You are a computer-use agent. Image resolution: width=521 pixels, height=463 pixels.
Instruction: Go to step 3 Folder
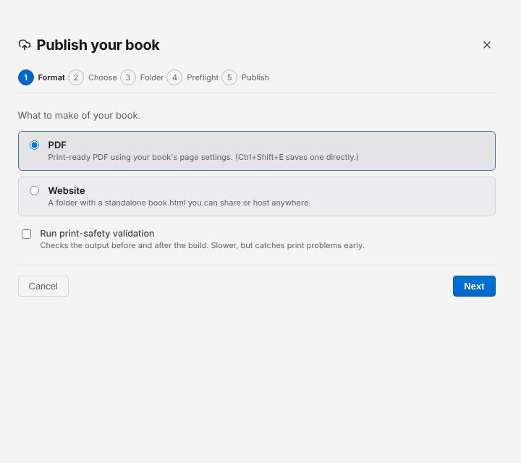pos(142,77)
